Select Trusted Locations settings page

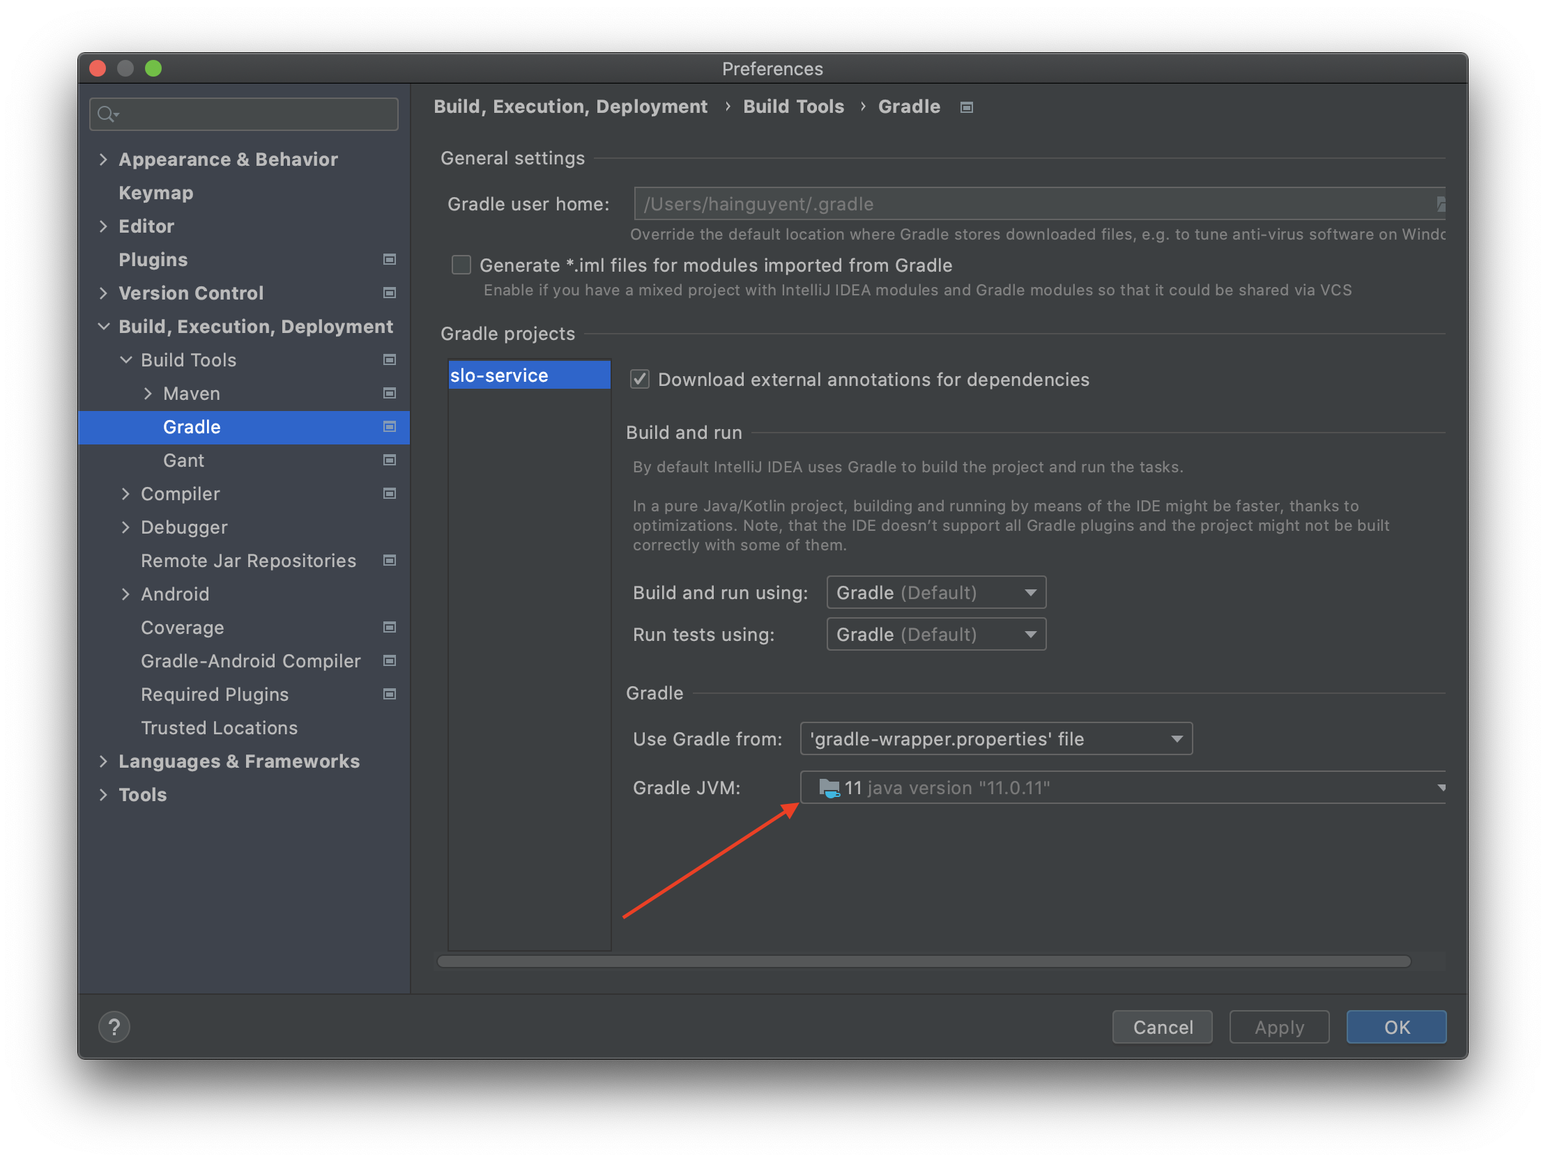[219, 727]
